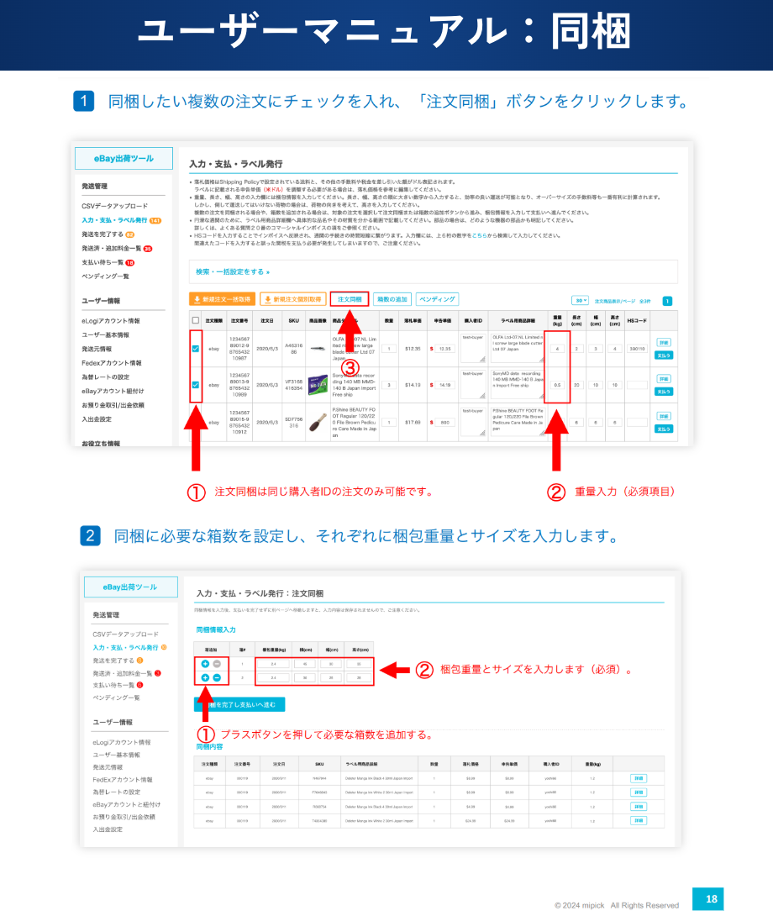
Task: Open eBayアカウント紐付け in upper screenshot sidebar
Action: point(113,391)
